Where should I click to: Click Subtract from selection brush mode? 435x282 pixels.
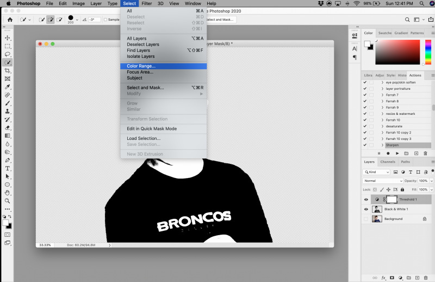[59, 20]
